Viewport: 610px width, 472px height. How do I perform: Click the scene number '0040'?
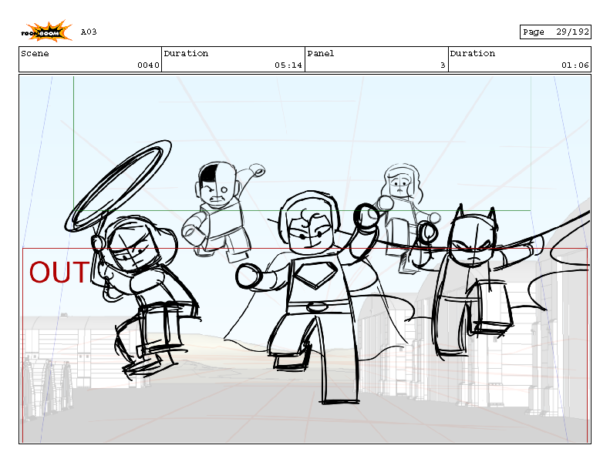point(148,65)
